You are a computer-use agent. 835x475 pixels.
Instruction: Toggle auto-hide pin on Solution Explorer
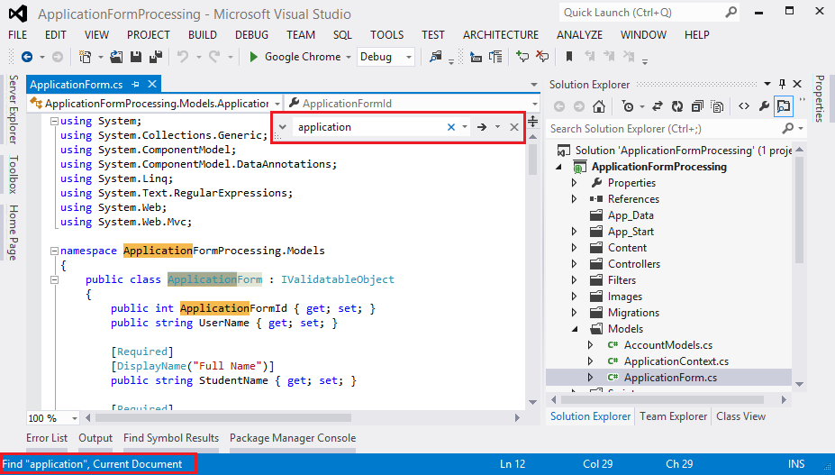782,84
